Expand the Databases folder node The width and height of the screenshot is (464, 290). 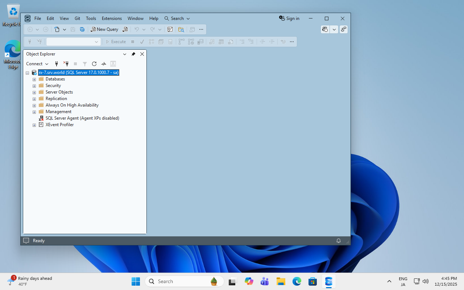pyautogui.click(x=34, y=79)
